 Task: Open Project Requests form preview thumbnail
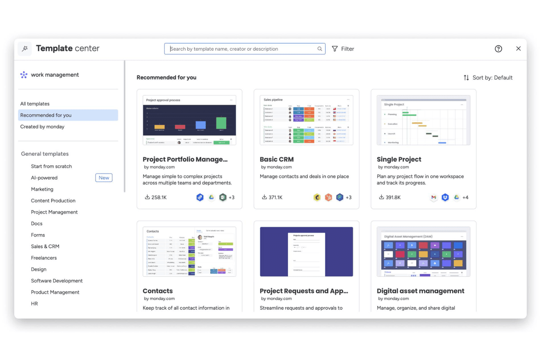[x=306, y=252]
